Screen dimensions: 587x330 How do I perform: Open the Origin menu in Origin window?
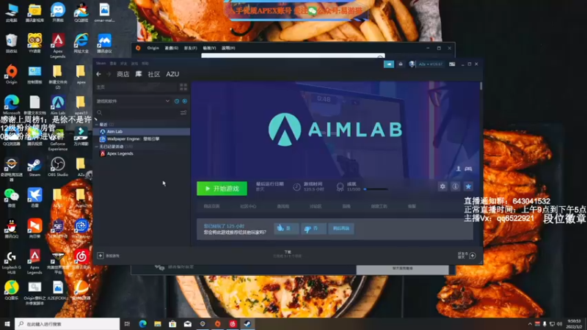coord(153,48)
